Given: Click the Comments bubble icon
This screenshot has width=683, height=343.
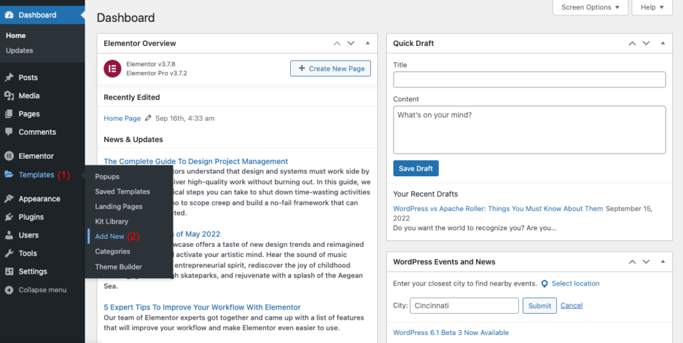Looking at the screenshot, I should [9, 132].
